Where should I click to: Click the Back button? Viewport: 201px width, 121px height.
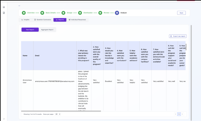(x=181, y=13)
